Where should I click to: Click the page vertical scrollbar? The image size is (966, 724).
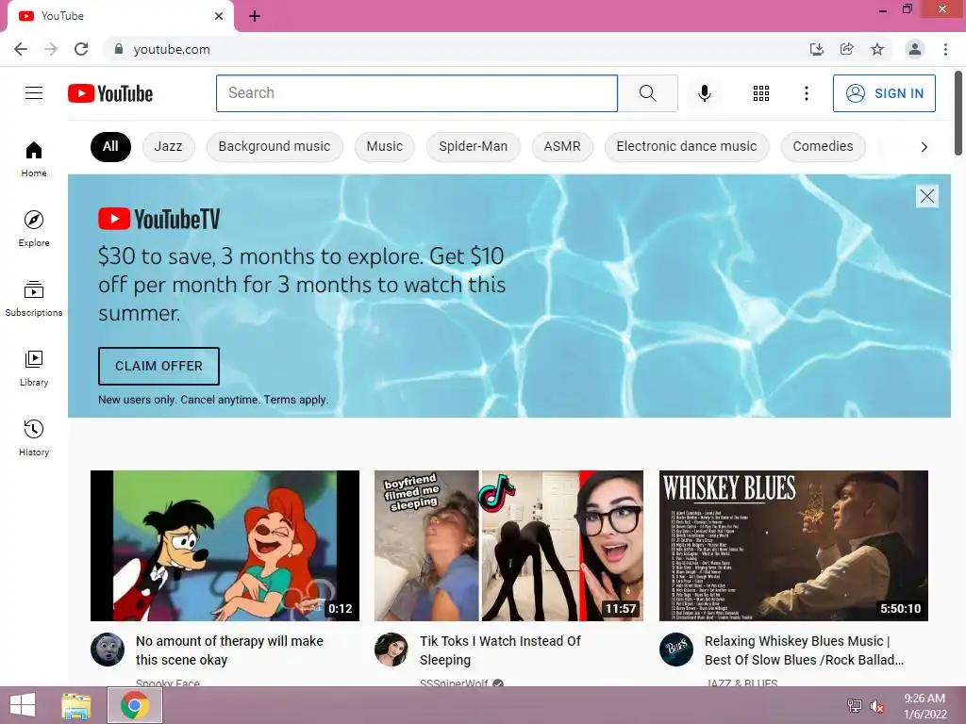pyautogui.click(x=958, y=113)
